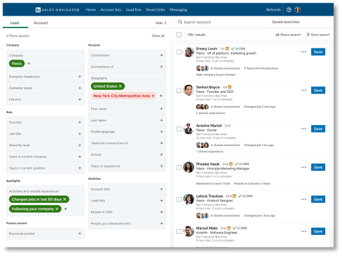Go to the Home nav item
Image resolution: width=342 pixels, height=256 pixels.
tap(90, 10)
